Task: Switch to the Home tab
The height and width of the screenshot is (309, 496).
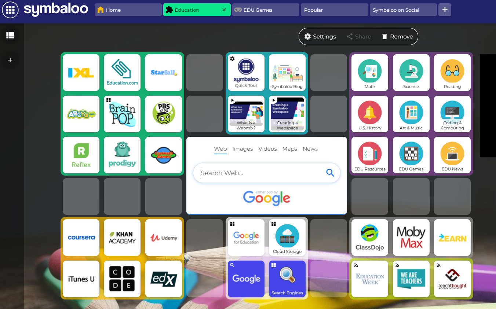Action: click(x=128, y=10)
